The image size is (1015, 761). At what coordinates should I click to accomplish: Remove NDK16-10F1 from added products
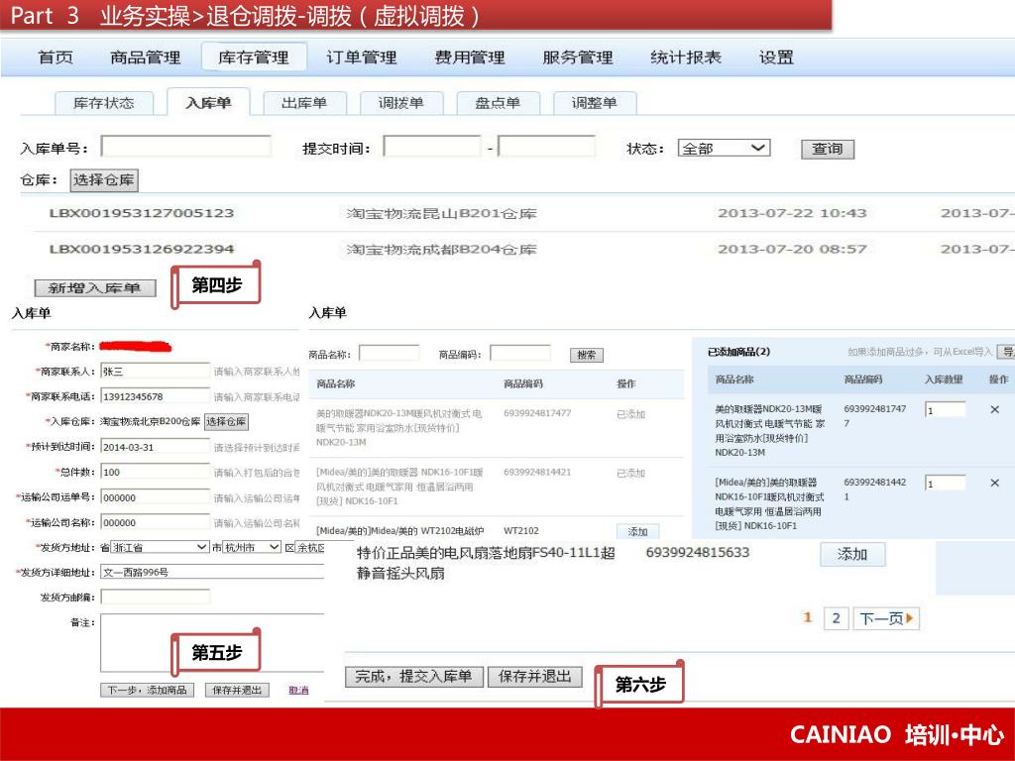point(995,483)
